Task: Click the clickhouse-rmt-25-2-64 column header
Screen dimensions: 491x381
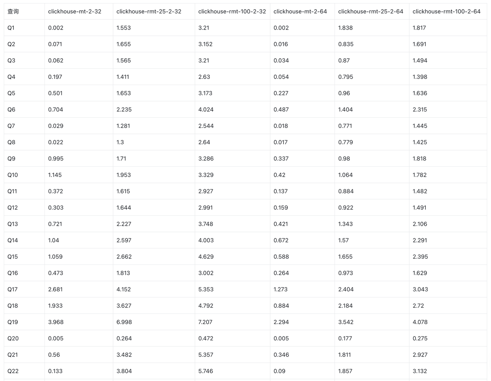Action: 371,11
